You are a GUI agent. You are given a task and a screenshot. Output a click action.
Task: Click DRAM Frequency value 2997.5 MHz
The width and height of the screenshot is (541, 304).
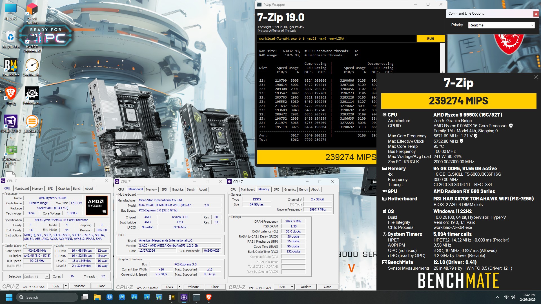click(x=293, y=221)
